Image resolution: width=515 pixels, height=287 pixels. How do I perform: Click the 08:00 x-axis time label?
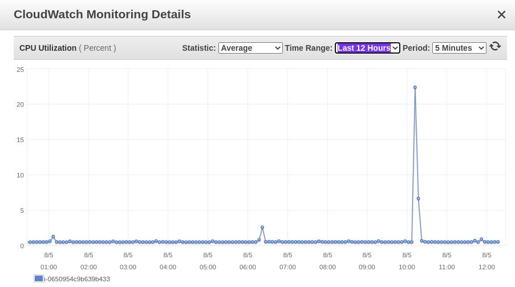[x=327, y=267]
